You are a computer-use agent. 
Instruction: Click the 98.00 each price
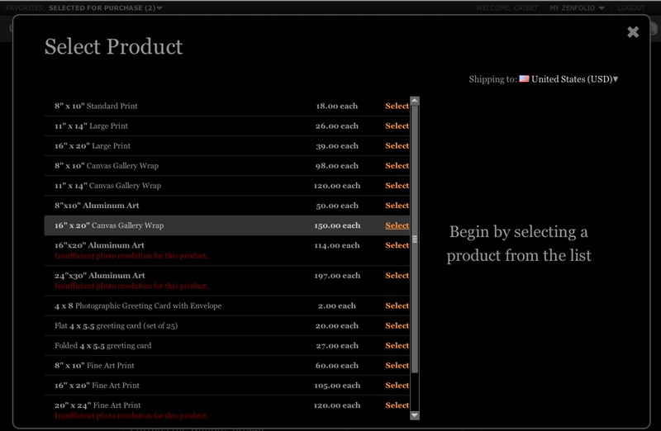[x=337, y=166]
